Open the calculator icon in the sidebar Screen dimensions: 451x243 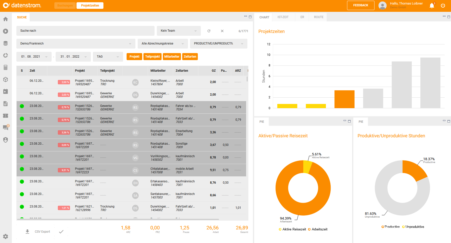(5, 67)
